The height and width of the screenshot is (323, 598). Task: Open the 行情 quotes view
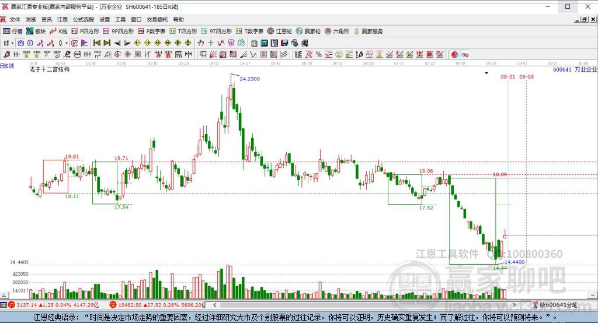pyautogui.click(x=13, y=31)
